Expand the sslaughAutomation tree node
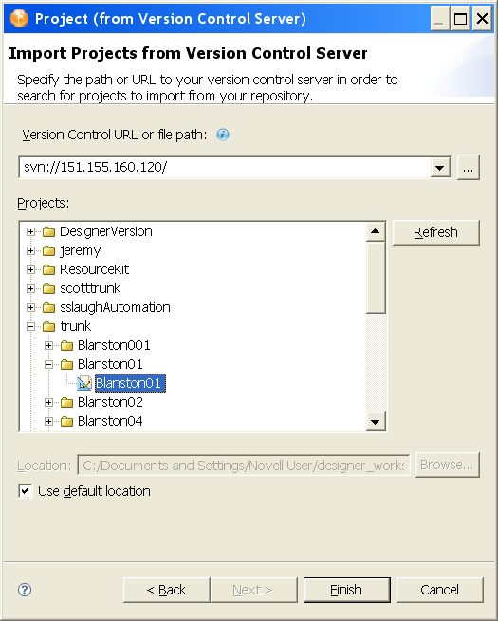The height and width of the screenshot is (621, 498). tap(30, 307)
